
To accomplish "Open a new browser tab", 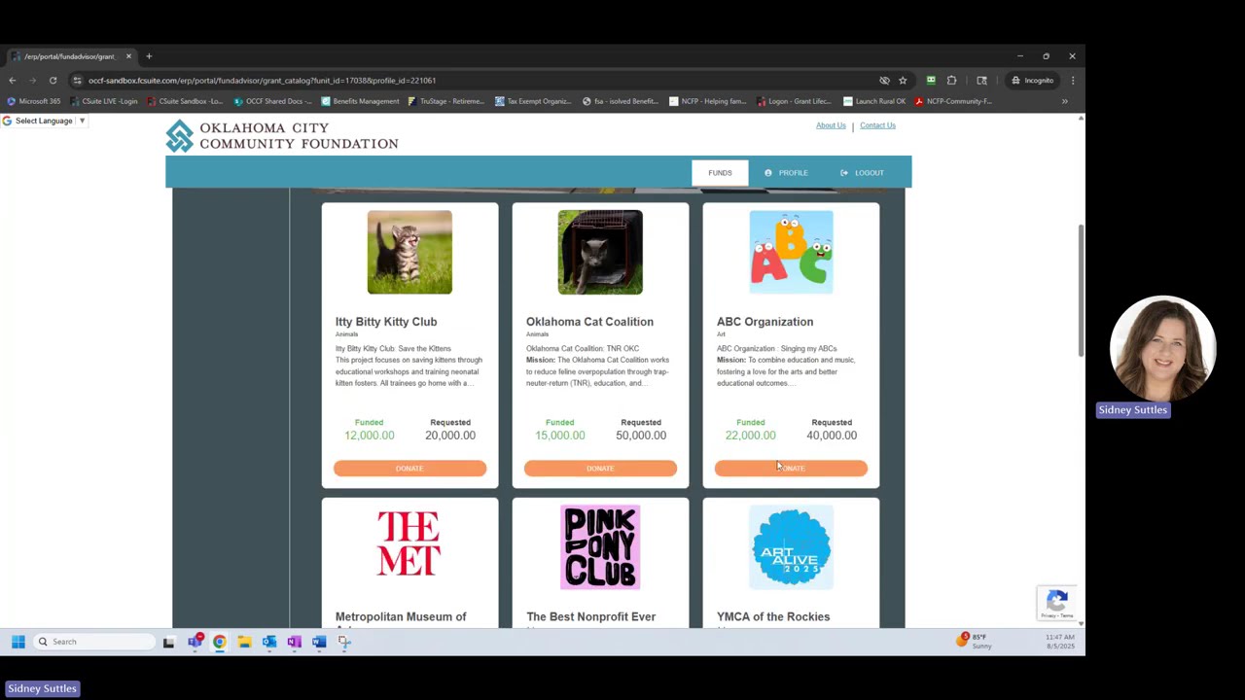I will 149,56.
